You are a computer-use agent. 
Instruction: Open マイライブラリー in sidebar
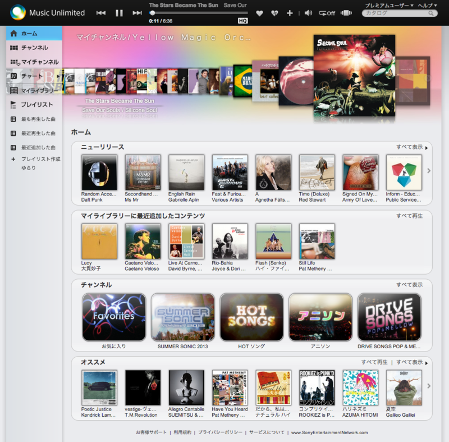coord(34,90)
